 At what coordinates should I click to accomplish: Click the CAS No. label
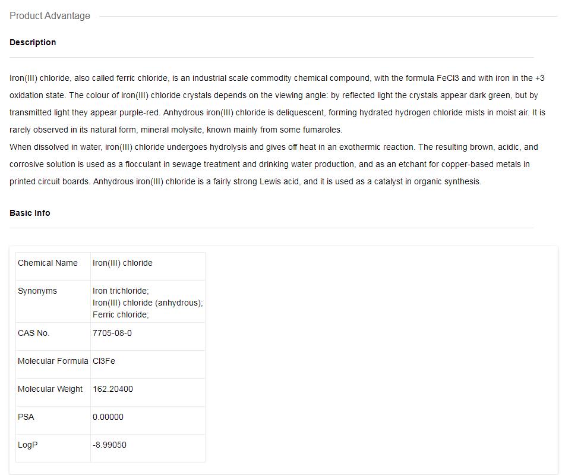(34, 333)
